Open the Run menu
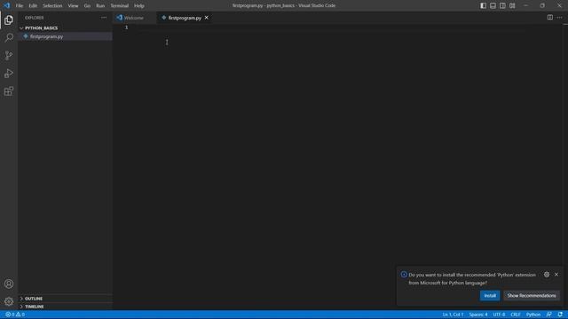The width and height of the screenshot is (568, 319). pos(100,5)
